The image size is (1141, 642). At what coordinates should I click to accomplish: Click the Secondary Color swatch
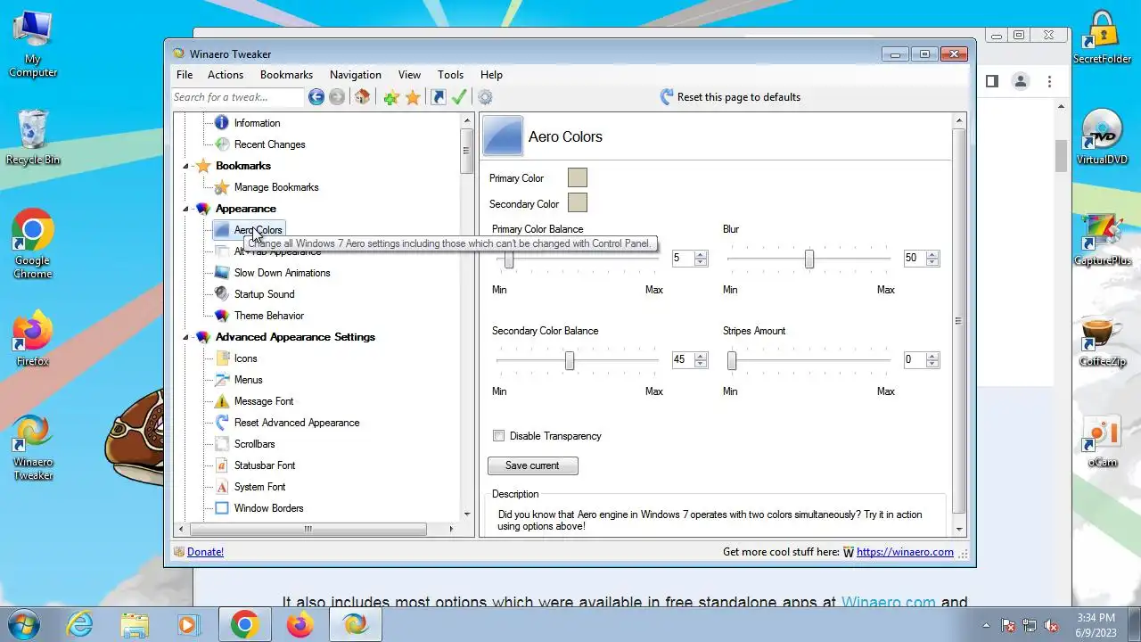pos(578,202)
